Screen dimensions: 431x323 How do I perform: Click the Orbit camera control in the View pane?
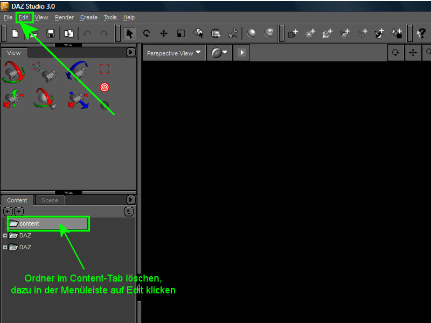(13, 72)
